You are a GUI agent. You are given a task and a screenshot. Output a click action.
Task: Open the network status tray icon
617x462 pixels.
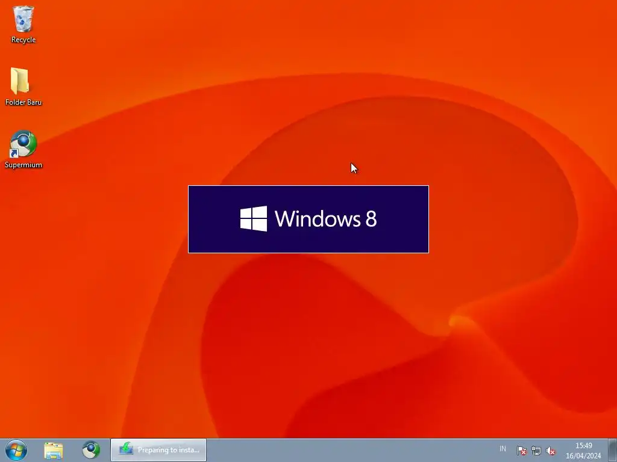[x=536, y=451]
